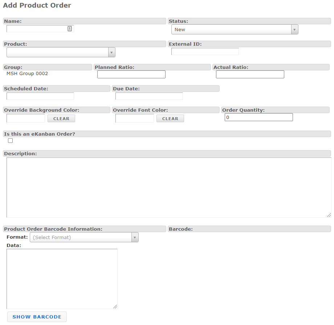The height and width of the screenshot is (325, 334).
Task: Click the autofill icon in Name field
Action: 70,29
